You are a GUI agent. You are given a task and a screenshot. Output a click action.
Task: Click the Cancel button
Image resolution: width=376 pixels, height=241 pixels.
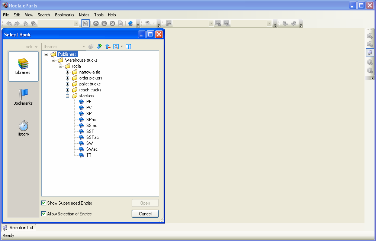pos(145,214)
